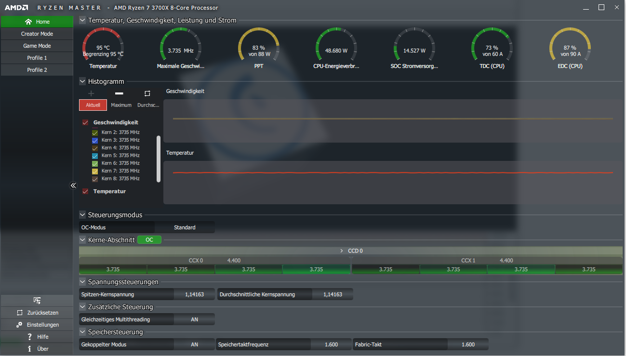
Task: Click the histogram plus zoom icon
Action: (91, 93)
